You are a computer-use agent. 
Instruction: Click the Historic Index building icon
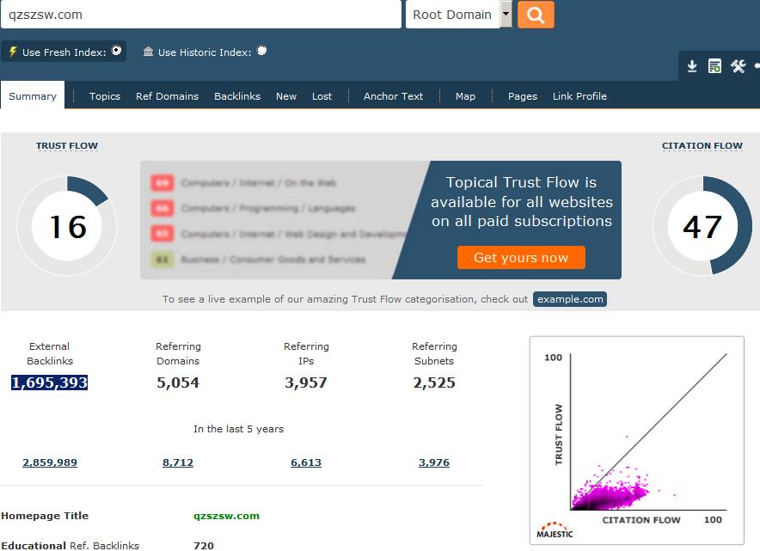[x=149, y=52]
